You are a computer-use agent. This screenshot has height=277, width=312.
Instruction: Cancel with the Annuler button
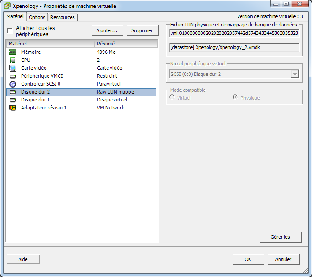283,259
